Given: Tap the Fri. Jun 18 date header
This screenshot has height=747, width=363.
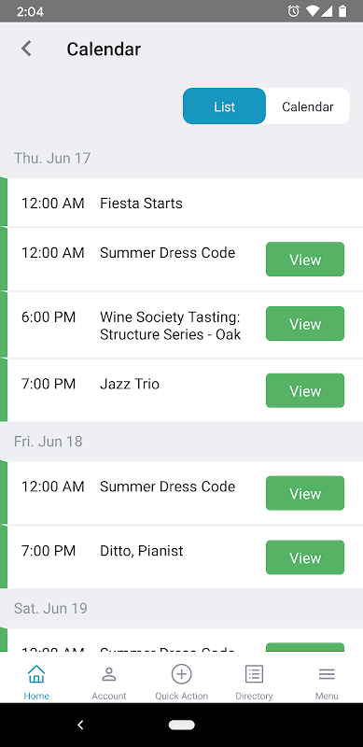Looking at the screenshot, I should tap(49, 442).
